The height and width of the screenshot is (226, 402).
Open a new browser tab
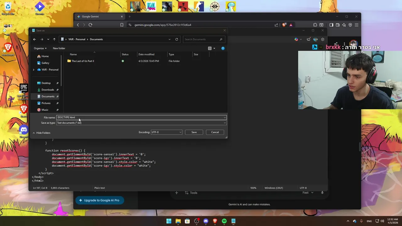click(129, 17)
